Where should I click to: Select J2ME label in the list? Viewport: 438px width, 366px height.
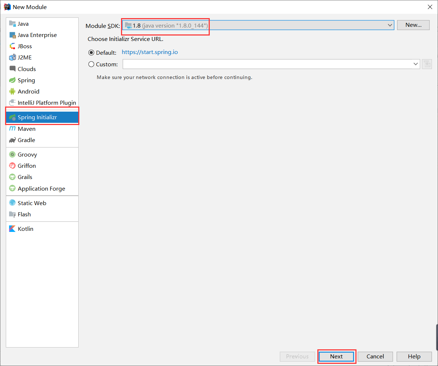25,58
